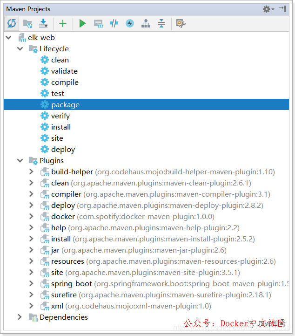Collapse all tree nodes icon
Viewport: 295px width, 336px height.
click(161, 23)
